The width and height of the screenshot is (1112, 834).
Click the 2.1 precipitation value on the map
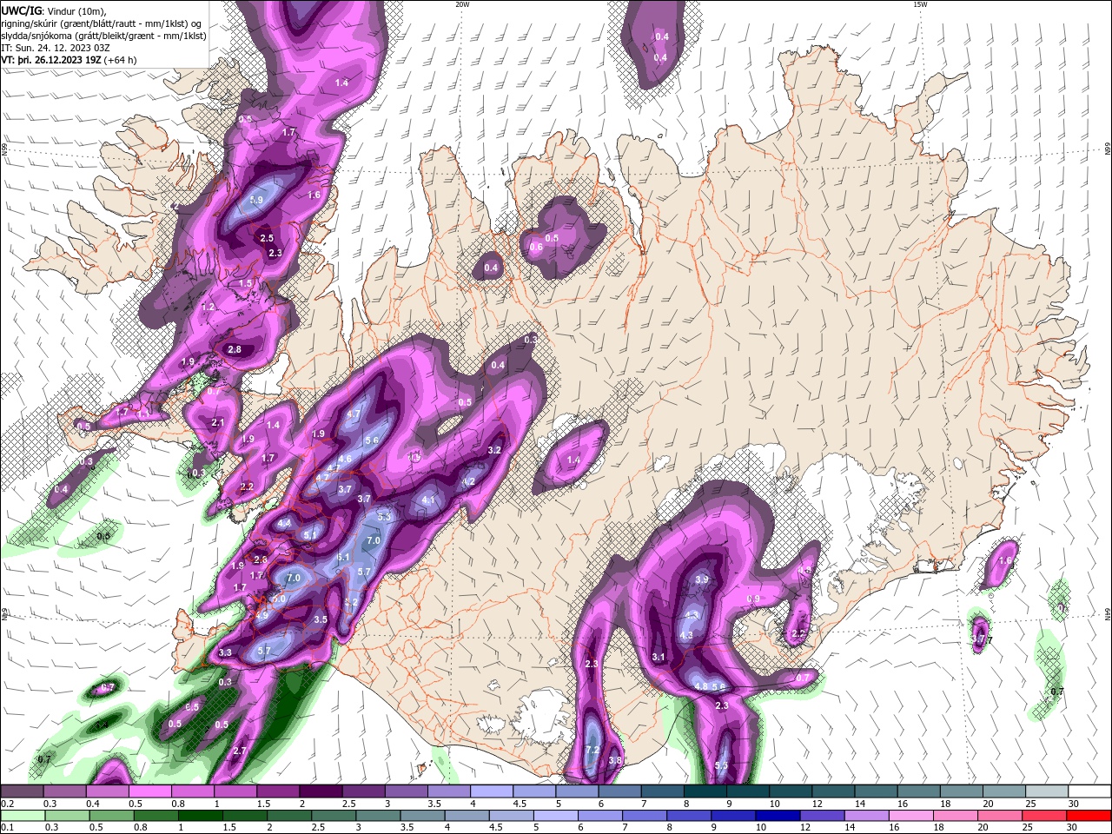(x=218, y=423)
